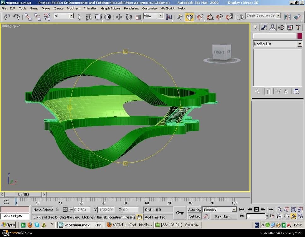Click the Redo arrow in main toolbar
This screenshot has height=237, width=305.
[x=16, y=17]
